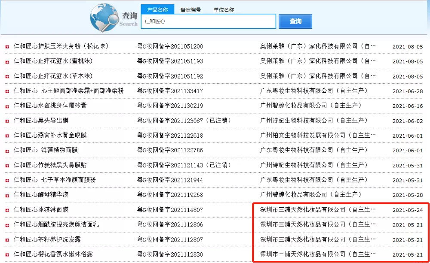
Task: Select the 产品名称 search tab
Action: pyautogui.click(x=157, y=9)
